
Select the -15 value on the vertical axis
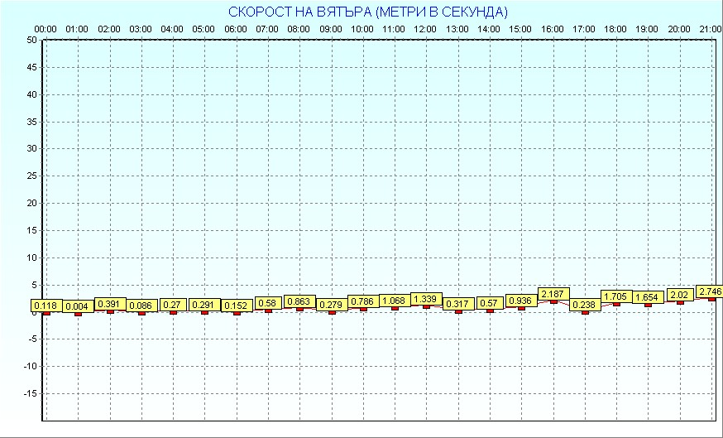[x=29, y=394]
